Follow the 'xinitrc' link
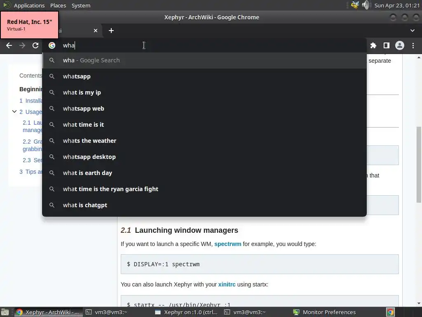Screen dimensions: 422x317 (x=227, y=284)
